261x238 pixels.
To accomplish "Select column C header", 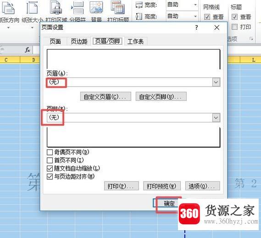I will [6, 60].
